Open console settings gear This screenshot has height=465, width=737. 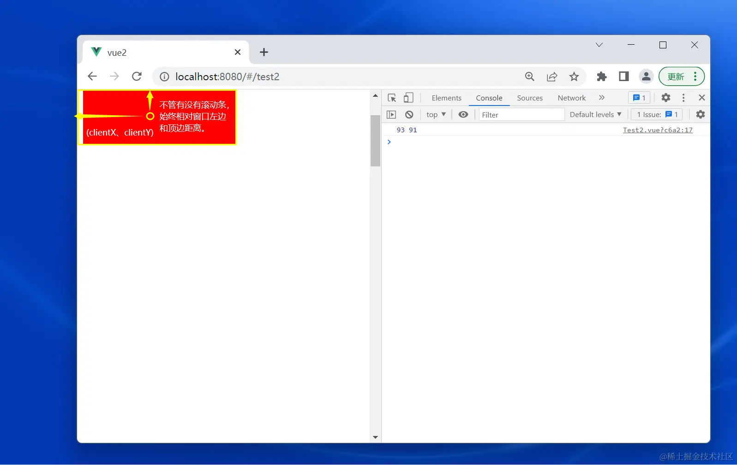click(x=701, y=114)
